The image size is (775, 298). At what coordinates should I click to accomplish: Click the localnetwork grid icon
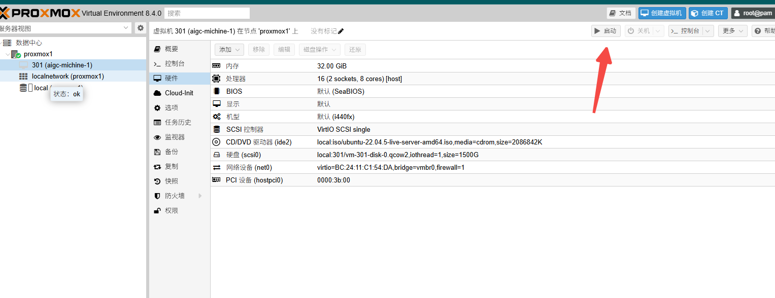(23, 77)
